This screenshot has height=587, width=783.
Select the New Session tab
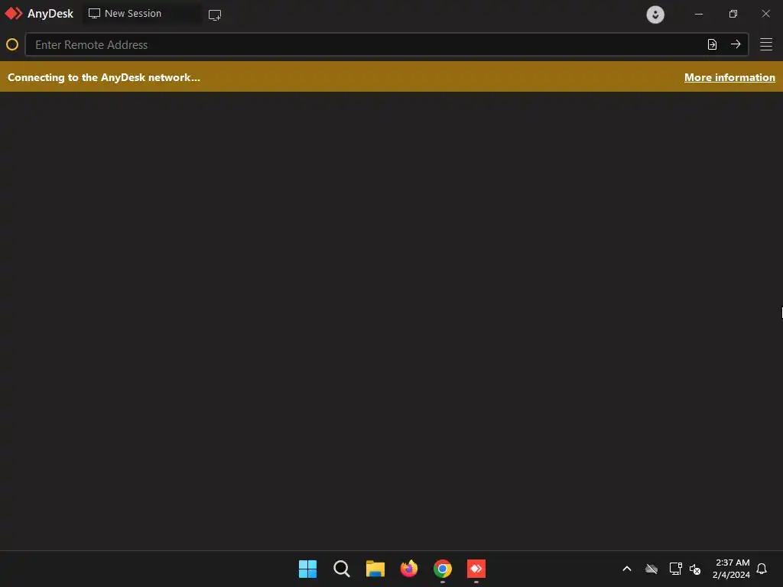pyautogui.click(x=142, y=14)
